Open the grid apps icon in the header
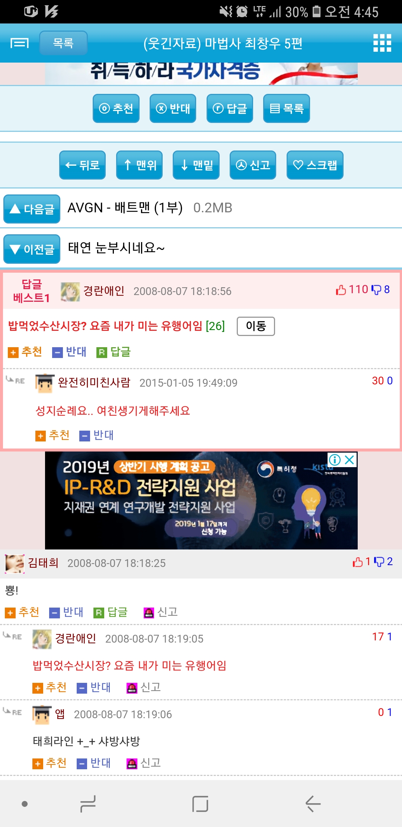This screenshot has width=402, height=827. (382, 43)
